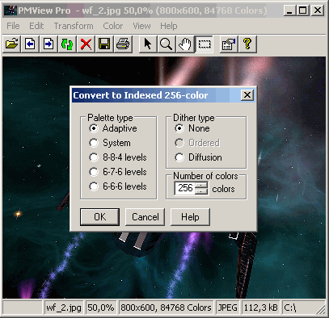Viewport: 329px width, 318px height.
Task: Open the Edit menu
Action: click(36, 26)
